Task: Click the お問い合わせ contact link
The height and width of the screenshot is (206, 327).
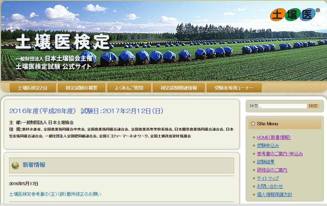Action: (270, 186)
